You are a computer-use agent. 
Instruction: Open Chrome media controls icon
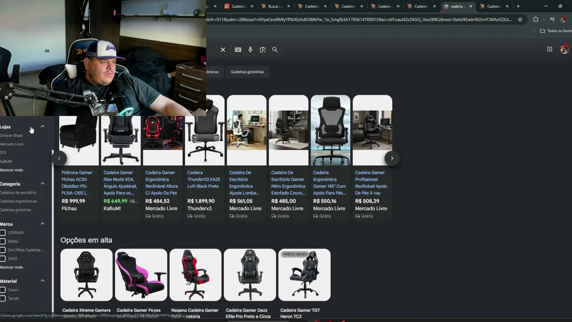(552, 20)
